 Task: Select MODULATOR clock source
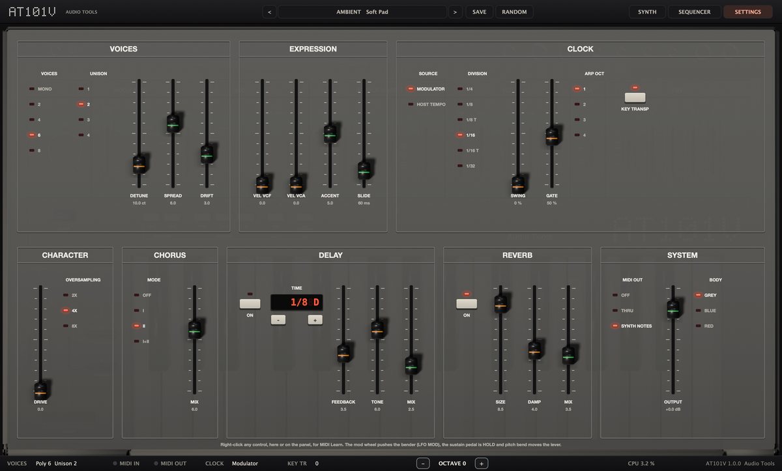[427, 89]
